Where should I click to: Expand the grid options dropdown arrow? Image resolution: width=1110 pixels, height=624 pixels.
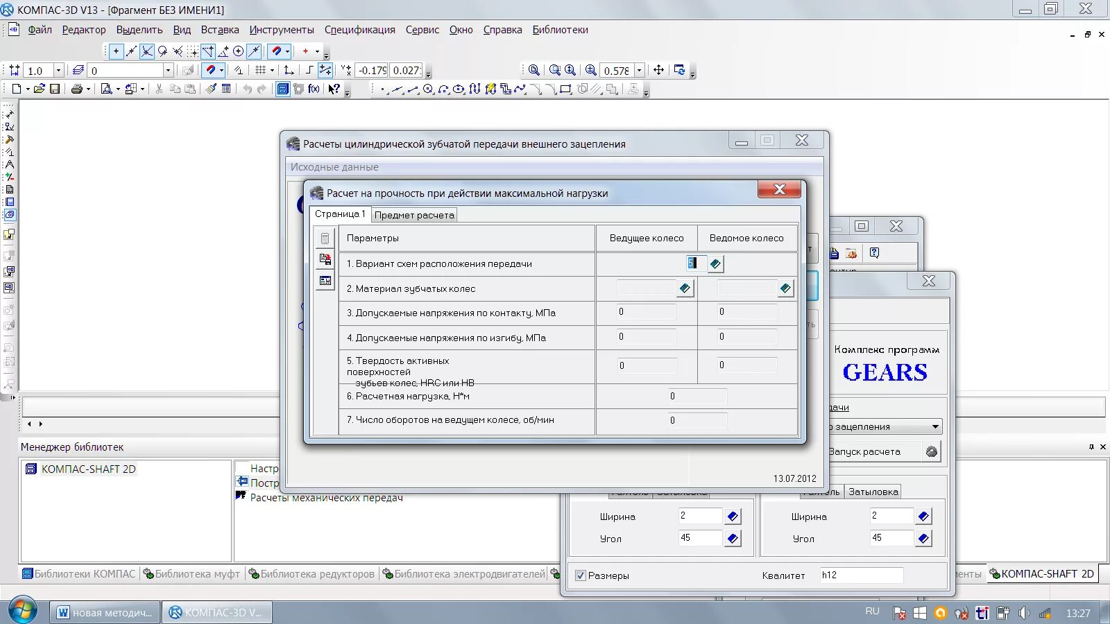pyautogui.click(x=272, y=70)
